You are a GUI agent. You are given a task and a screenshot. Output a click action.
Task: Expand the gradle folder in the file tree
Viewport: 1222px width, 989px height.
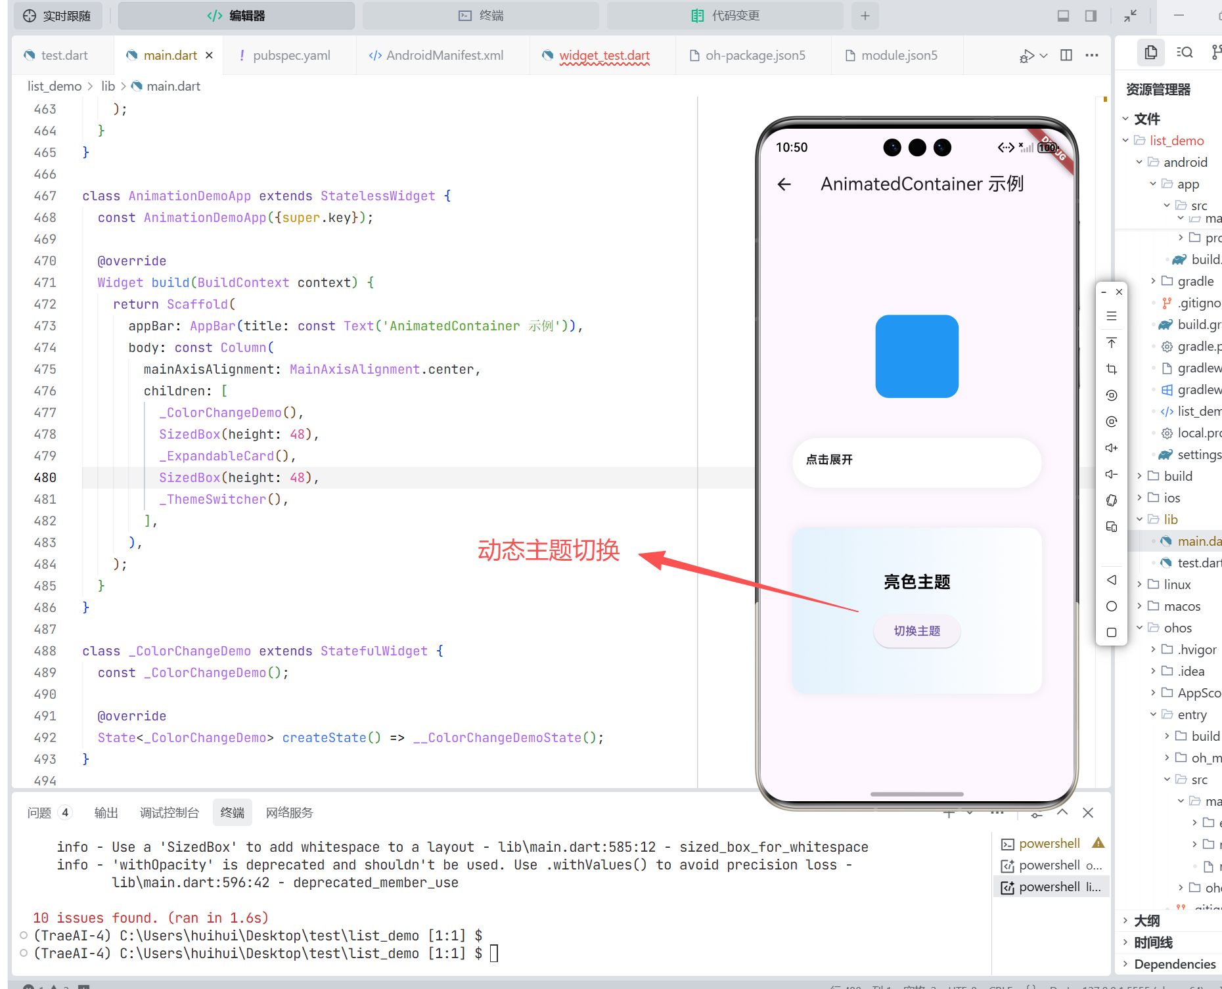click(x=1153, y=281)
